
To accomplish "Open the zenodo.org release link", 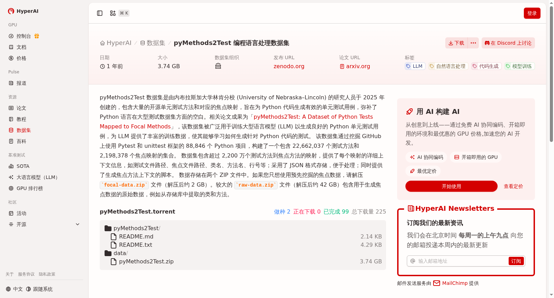I will click(289, 66).
